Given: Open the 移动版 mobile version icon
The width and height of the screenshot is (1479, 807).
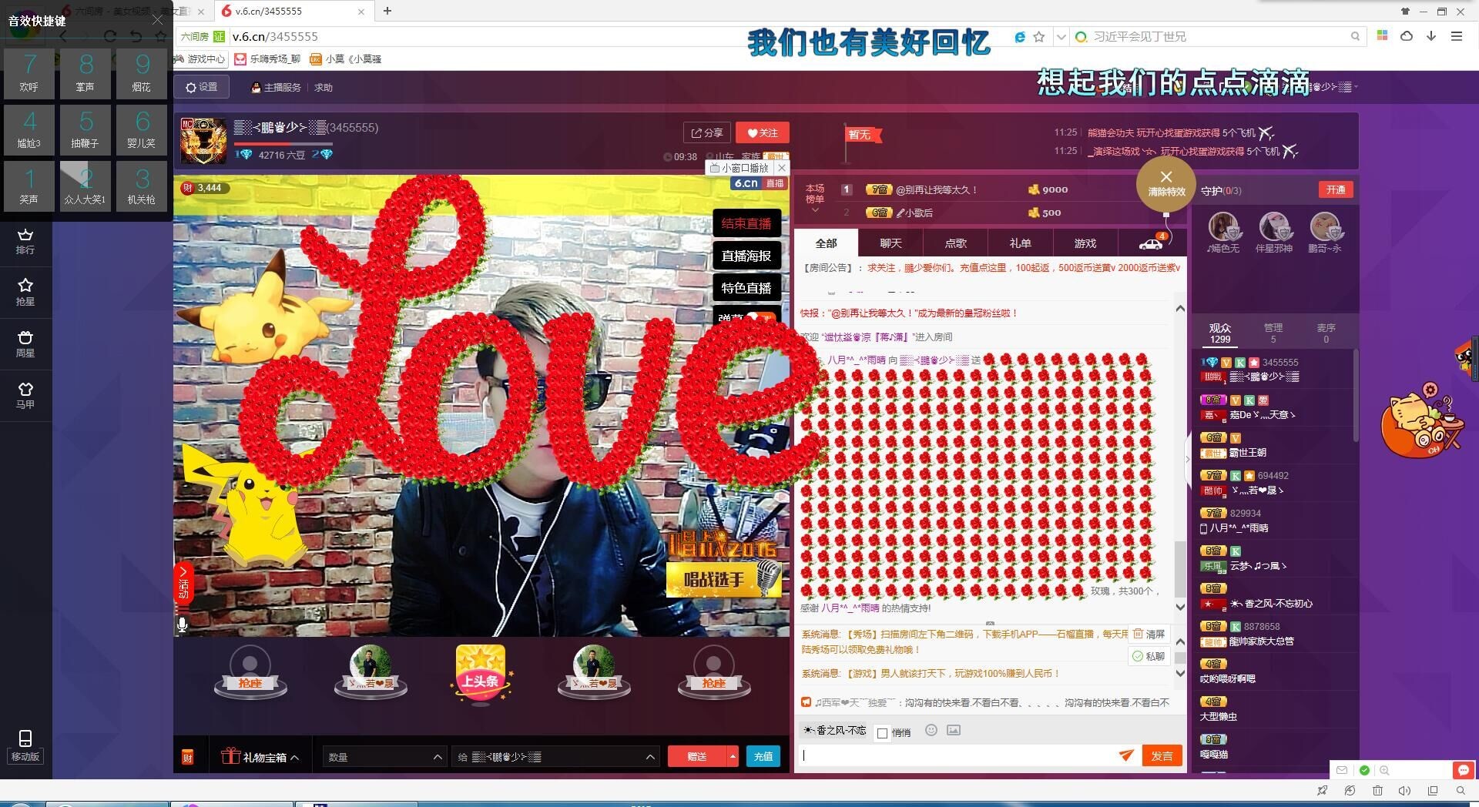Looking at the screenshot, I should (25, 746).
